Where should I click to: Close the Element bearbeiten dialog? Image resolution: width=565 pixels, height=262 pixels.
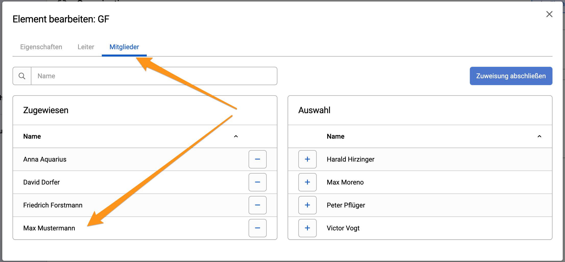coord(549,14)
